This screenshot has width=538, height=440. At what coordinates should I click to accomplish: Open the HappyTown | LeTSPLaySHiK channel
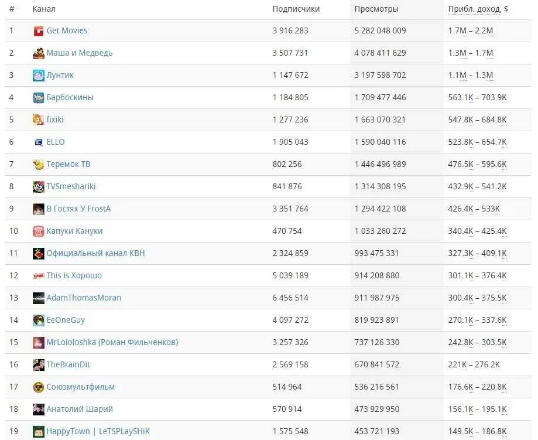(98, 431)
